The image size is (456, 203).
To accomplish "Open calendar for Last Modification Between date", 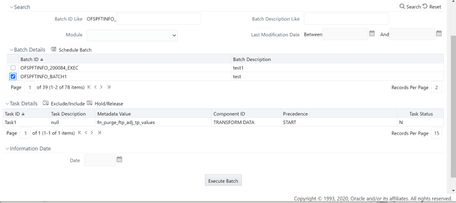I will [x=372, y=33].
